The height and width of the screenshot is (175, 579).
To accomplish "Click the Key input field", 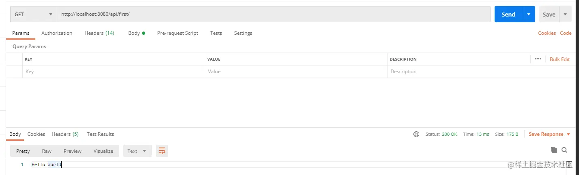I will coord(114,72).
